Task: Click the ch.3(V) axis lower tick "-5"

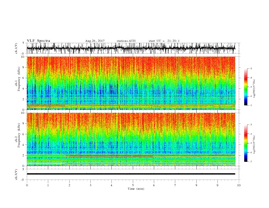Action: (23, 180)
